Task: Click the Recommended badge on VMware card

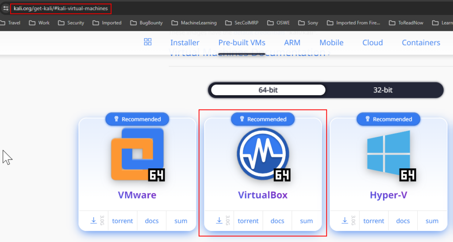Action: (x=137, y=119)
